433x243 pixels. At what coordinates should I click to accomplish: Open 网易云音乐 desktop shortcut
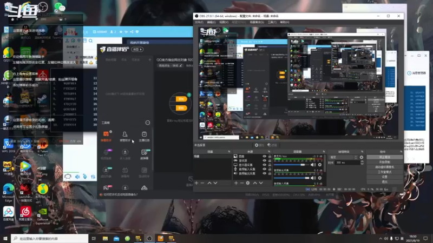[x=25, y=214]
